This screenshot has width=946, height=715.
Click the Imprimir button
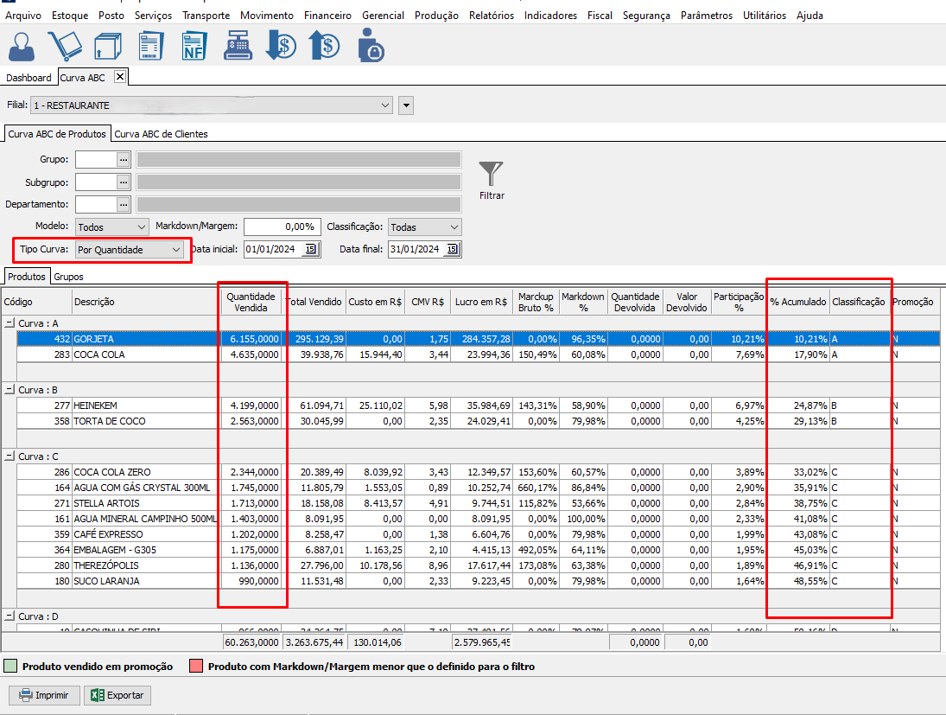pyautogui.click(x=45, y=695)
